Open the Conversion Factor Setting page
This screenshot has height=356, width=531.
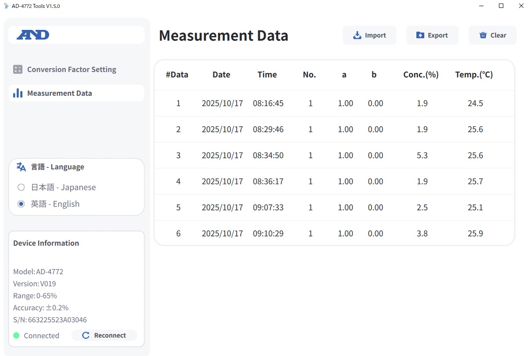[72, 69]
